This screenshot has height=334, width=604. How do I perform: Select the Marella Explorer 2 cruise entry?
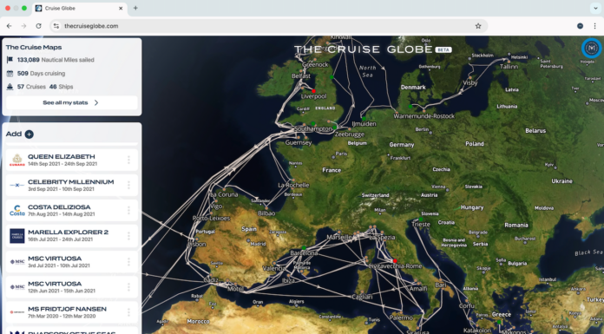pyautogui.click(x=72, y=236)
